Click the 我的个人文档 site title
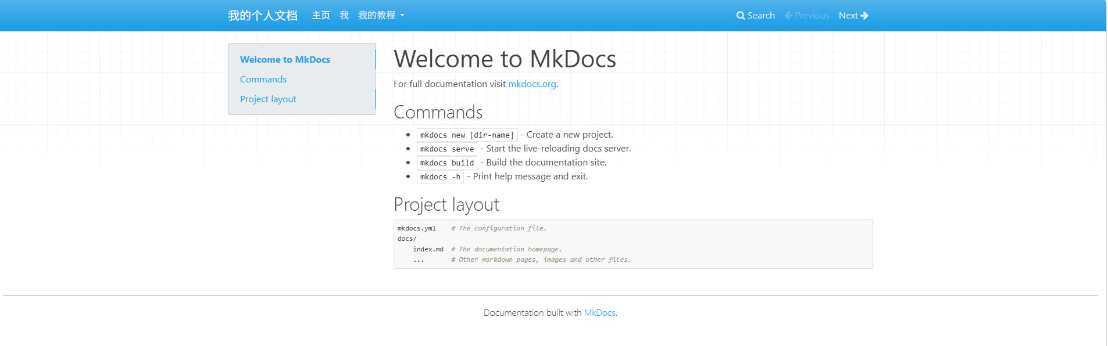The width and height of the screenshot is (1108, 346). pos(263,16)
